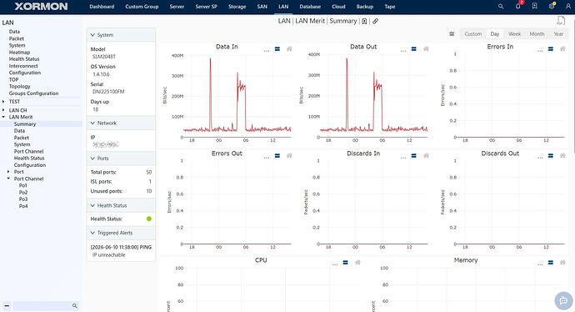
Task: Click Data Out chart home reset icon
Action: [426, 49]
